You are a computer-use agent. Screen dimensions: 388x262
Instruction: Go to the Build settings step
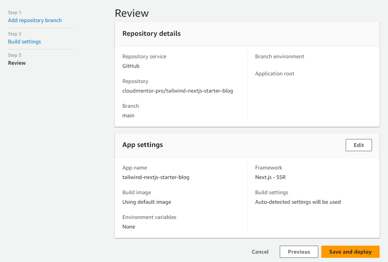[24, 42]
